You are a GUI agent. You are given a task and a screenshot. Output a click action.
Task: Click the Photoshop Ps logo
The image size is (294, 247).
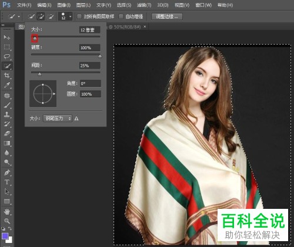pos(6,5)
